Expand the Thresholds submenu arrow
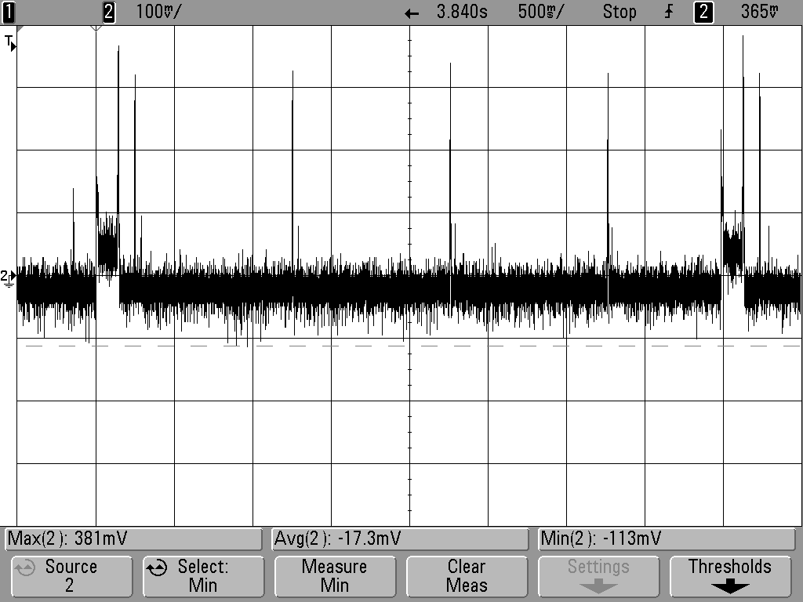This screenshot has height=602, width=803. pyautogui.click(x=730, y=586)
